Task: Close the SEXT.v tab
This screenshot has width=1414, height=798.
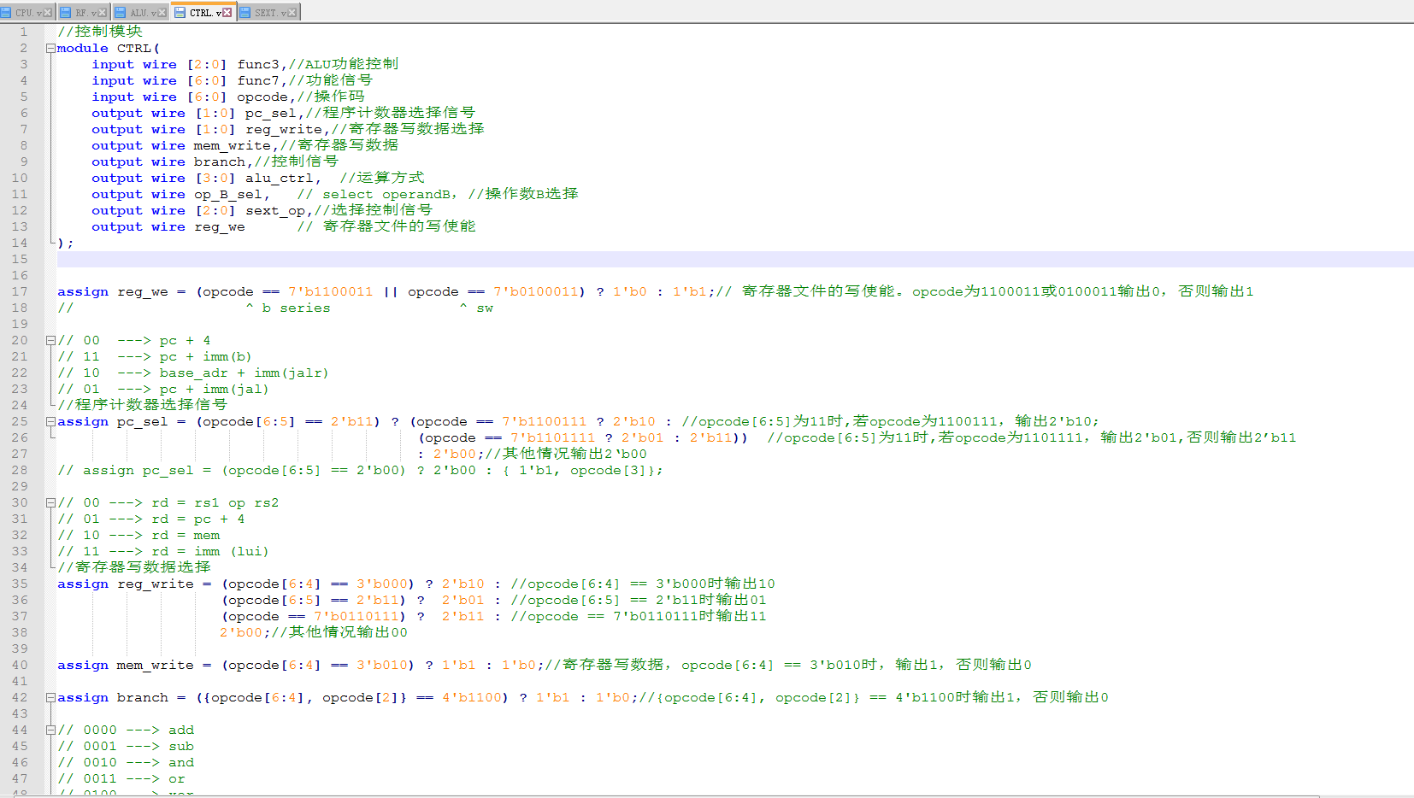Action: pos(292,13)
